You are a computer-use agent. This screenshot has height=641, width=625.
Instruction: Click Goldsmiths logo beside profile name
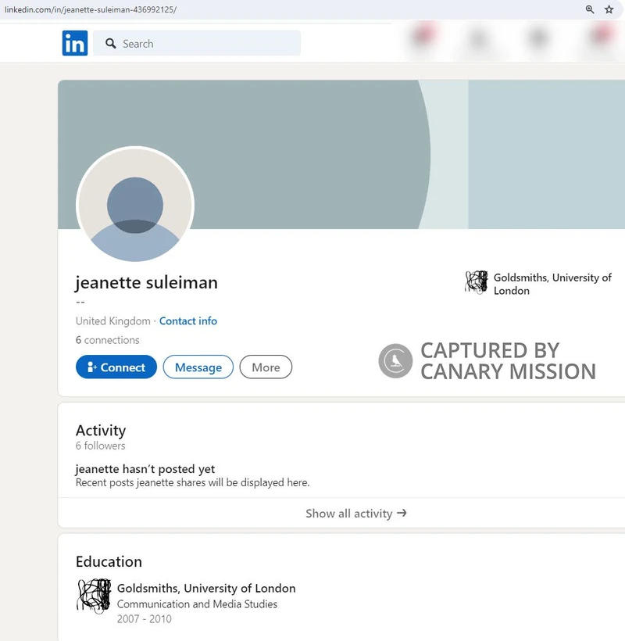coord(477,282)
